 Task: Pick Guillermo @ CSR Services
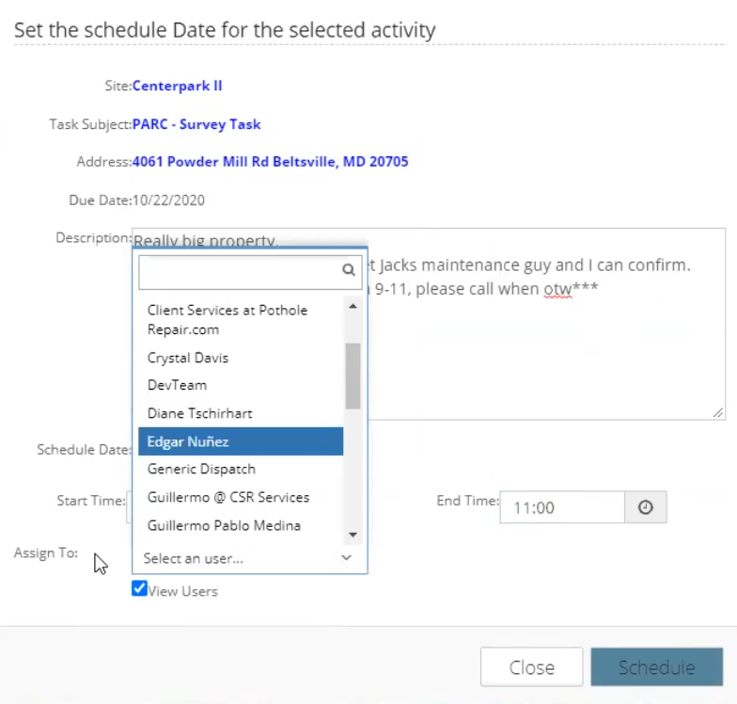[241, 497]
